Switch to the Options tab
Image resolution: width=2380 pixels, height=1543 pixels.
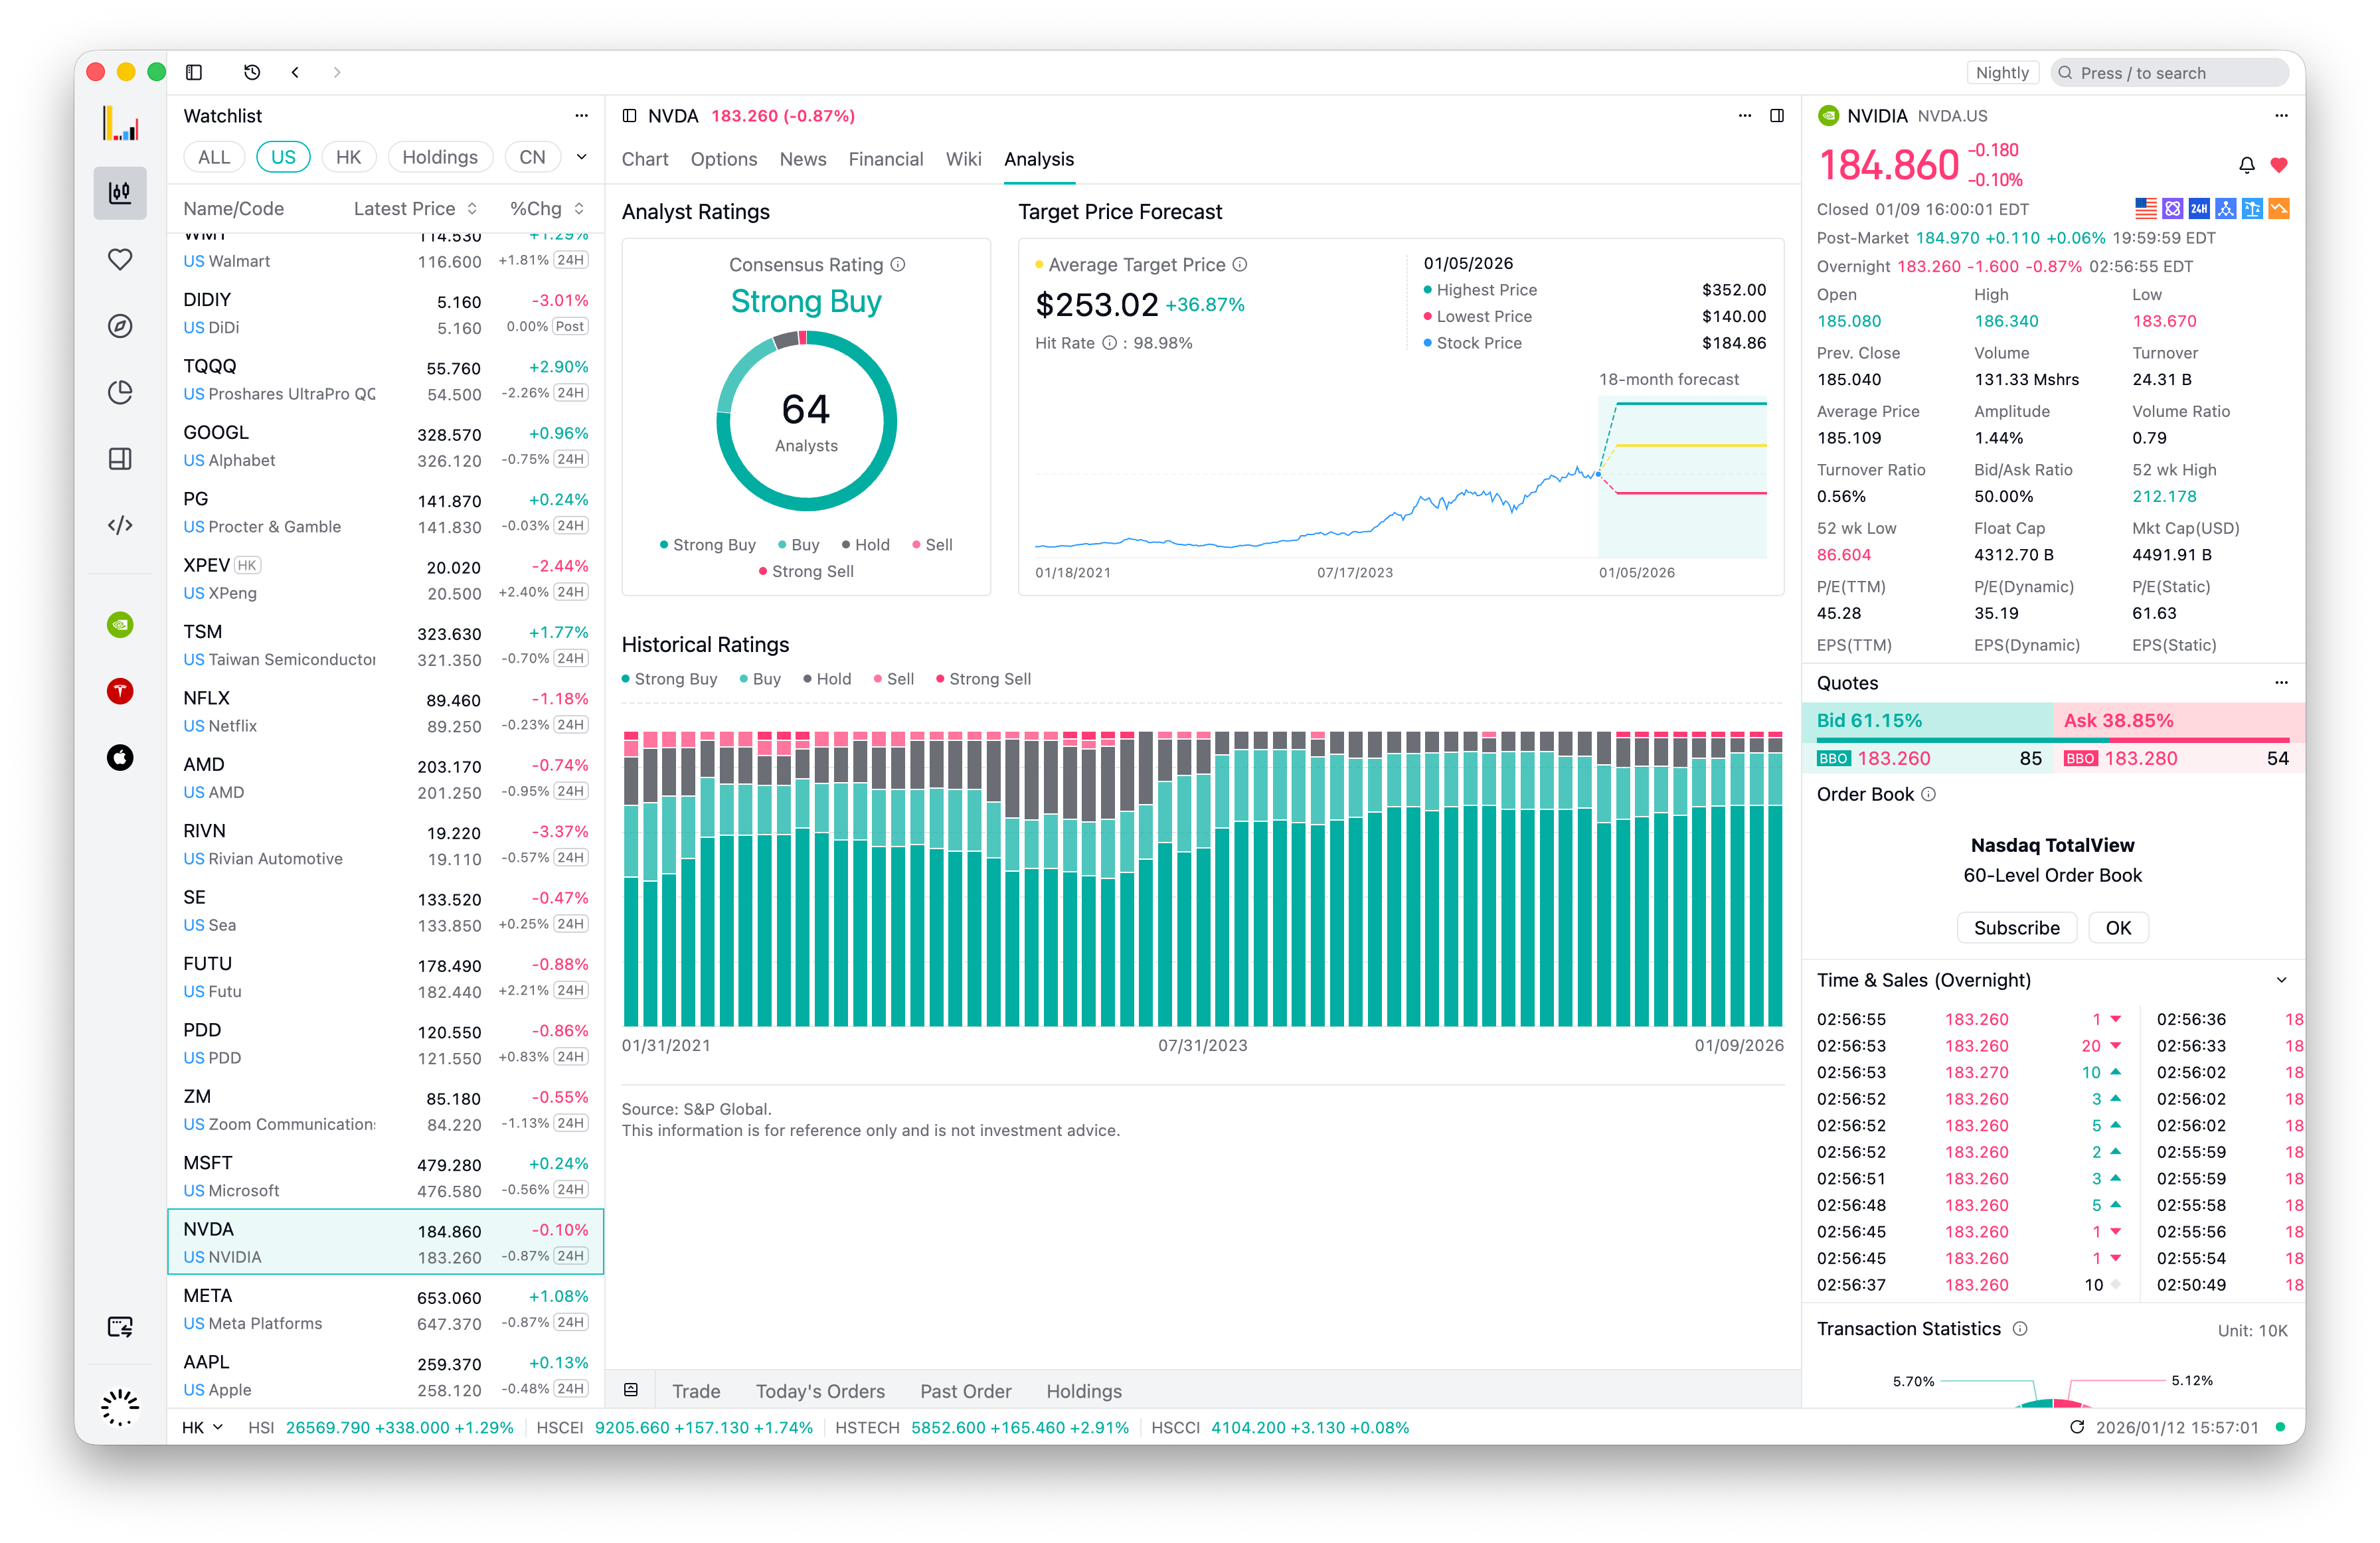723,159
